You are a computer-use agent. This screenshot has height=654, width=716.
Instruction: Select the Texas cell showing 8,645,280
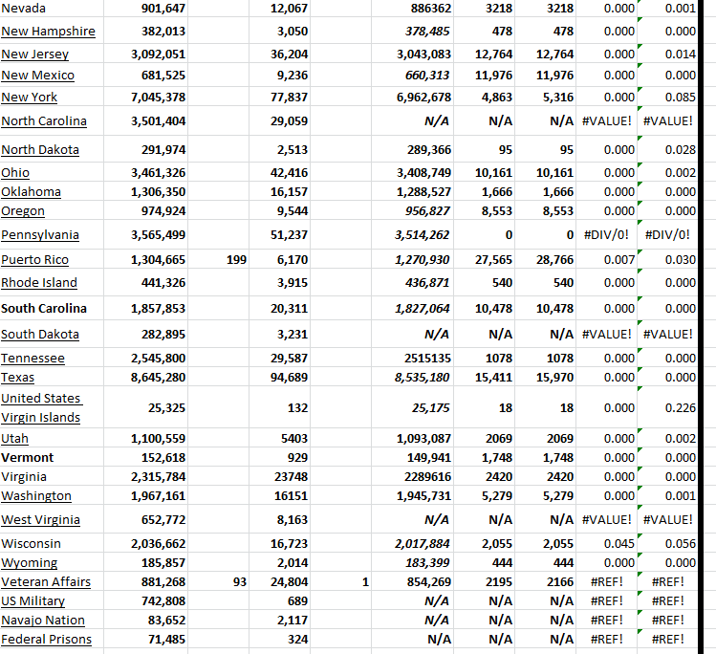point(158,377)
